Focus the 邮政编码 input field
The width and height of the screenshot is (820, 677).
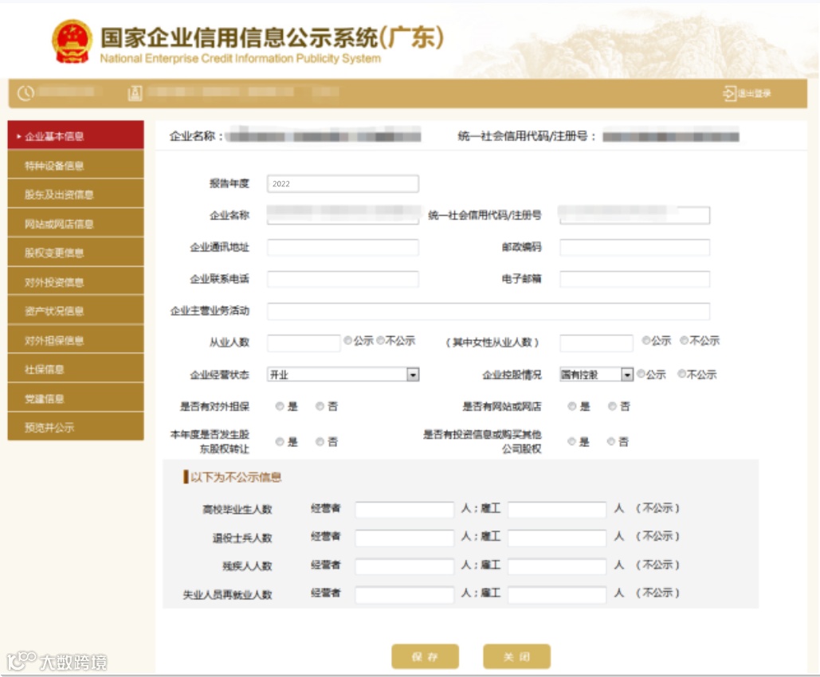[x=635, y=247]
